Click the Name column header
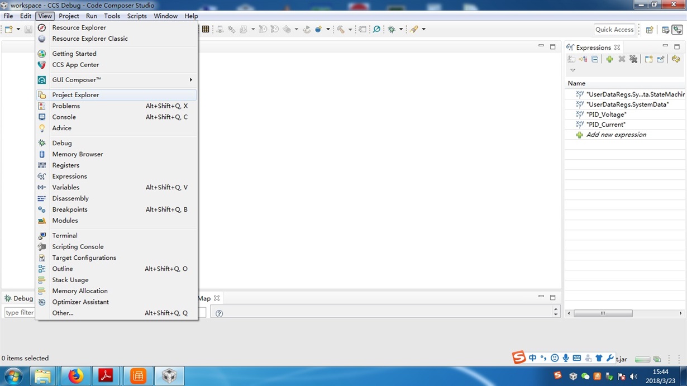 (x=626, y=83)
